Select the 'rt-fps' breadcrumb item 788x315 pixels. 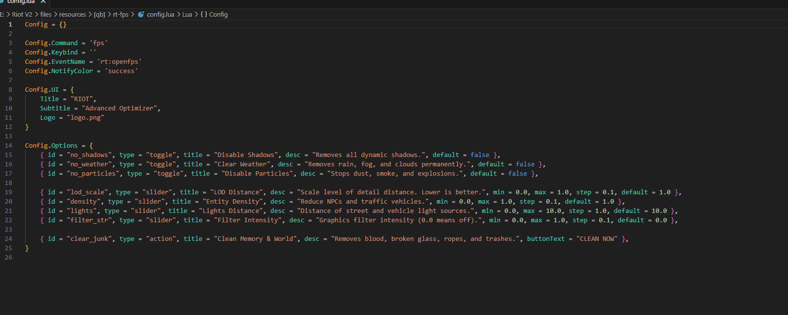[121, 14]
